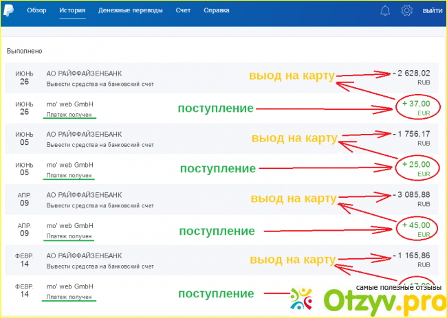Click the + 45,00 EUR amount
This screenshot has height=318, width=447.
[418, 226]
